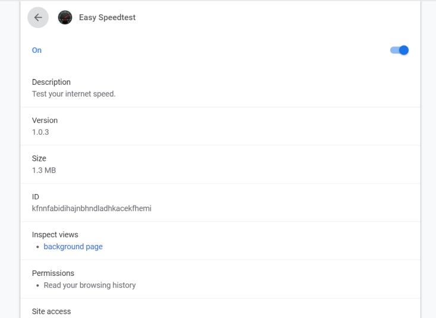This screenshot has width=436, height=318.
Task: Click the Easy Speedtest title text
Action: (x=107, y=18)
